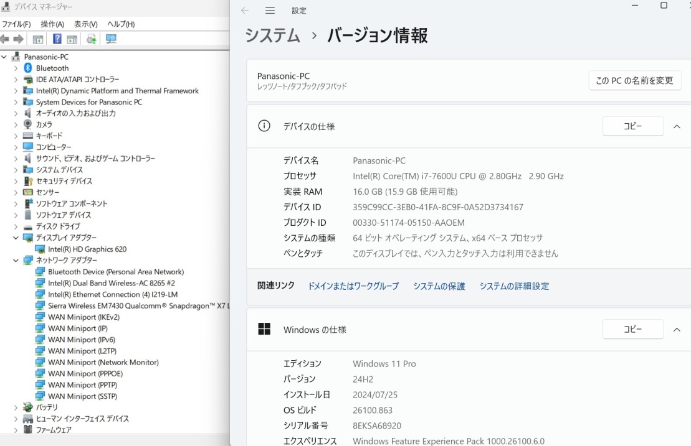Screen dimensions: 691x446
Task: Open the Settings hamburger navigation menu
Action: 270,11
